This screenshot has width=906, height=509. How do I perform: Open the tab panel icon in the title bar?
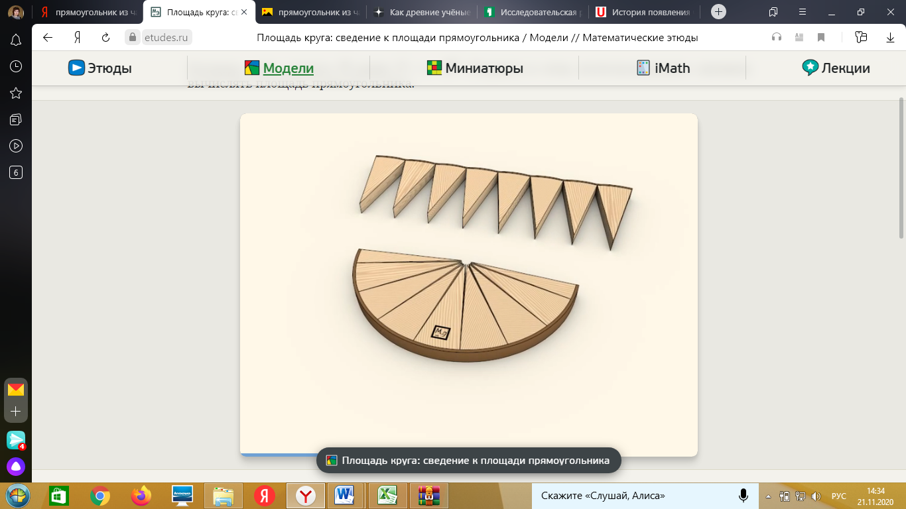coord(773,12)
